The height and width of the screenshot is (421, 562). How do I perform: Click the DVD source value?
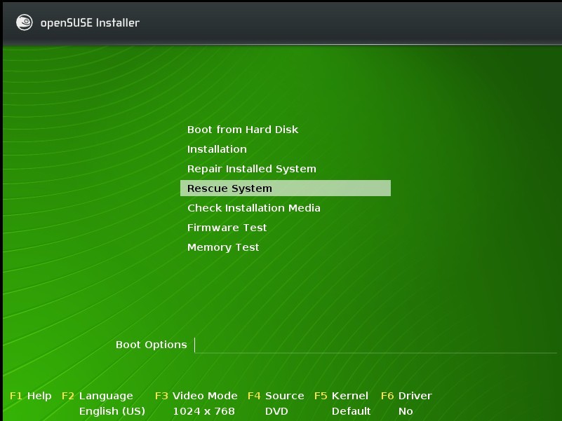pyautogui.click(x=276, y=411)
